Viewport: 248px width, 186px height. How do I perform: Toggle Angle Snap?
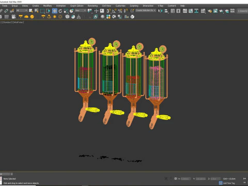[114, 11]
